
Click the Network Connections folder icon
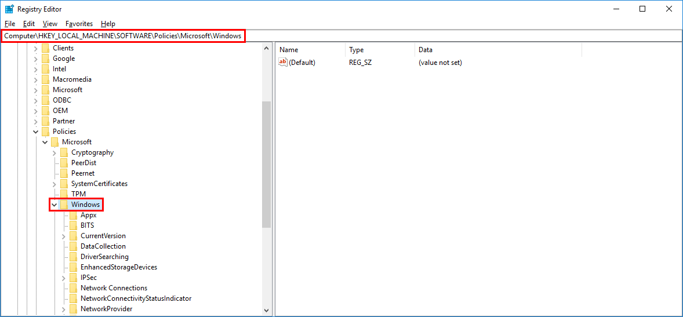[72, 288]
